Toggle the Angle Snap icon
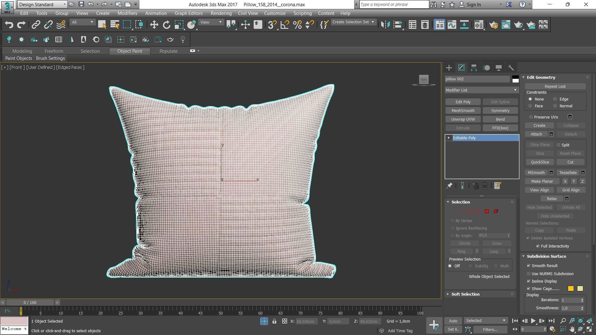 click(x=285, y=25)
